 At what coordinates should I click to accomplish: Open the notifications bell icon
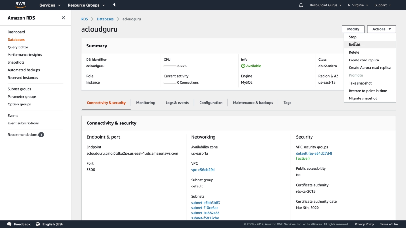coord(301,5)
